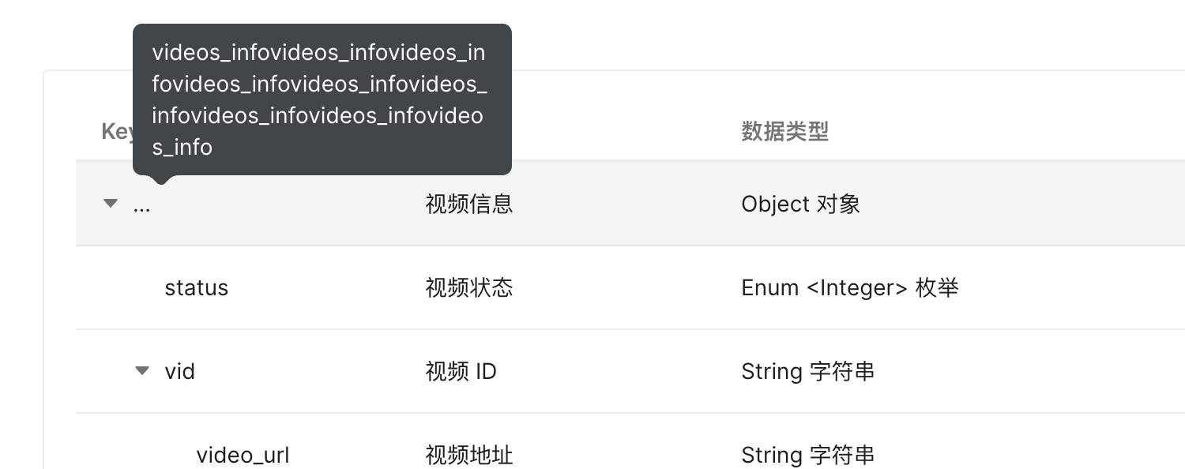Click the 视频地址 description cell

click(x=468, y=455)
